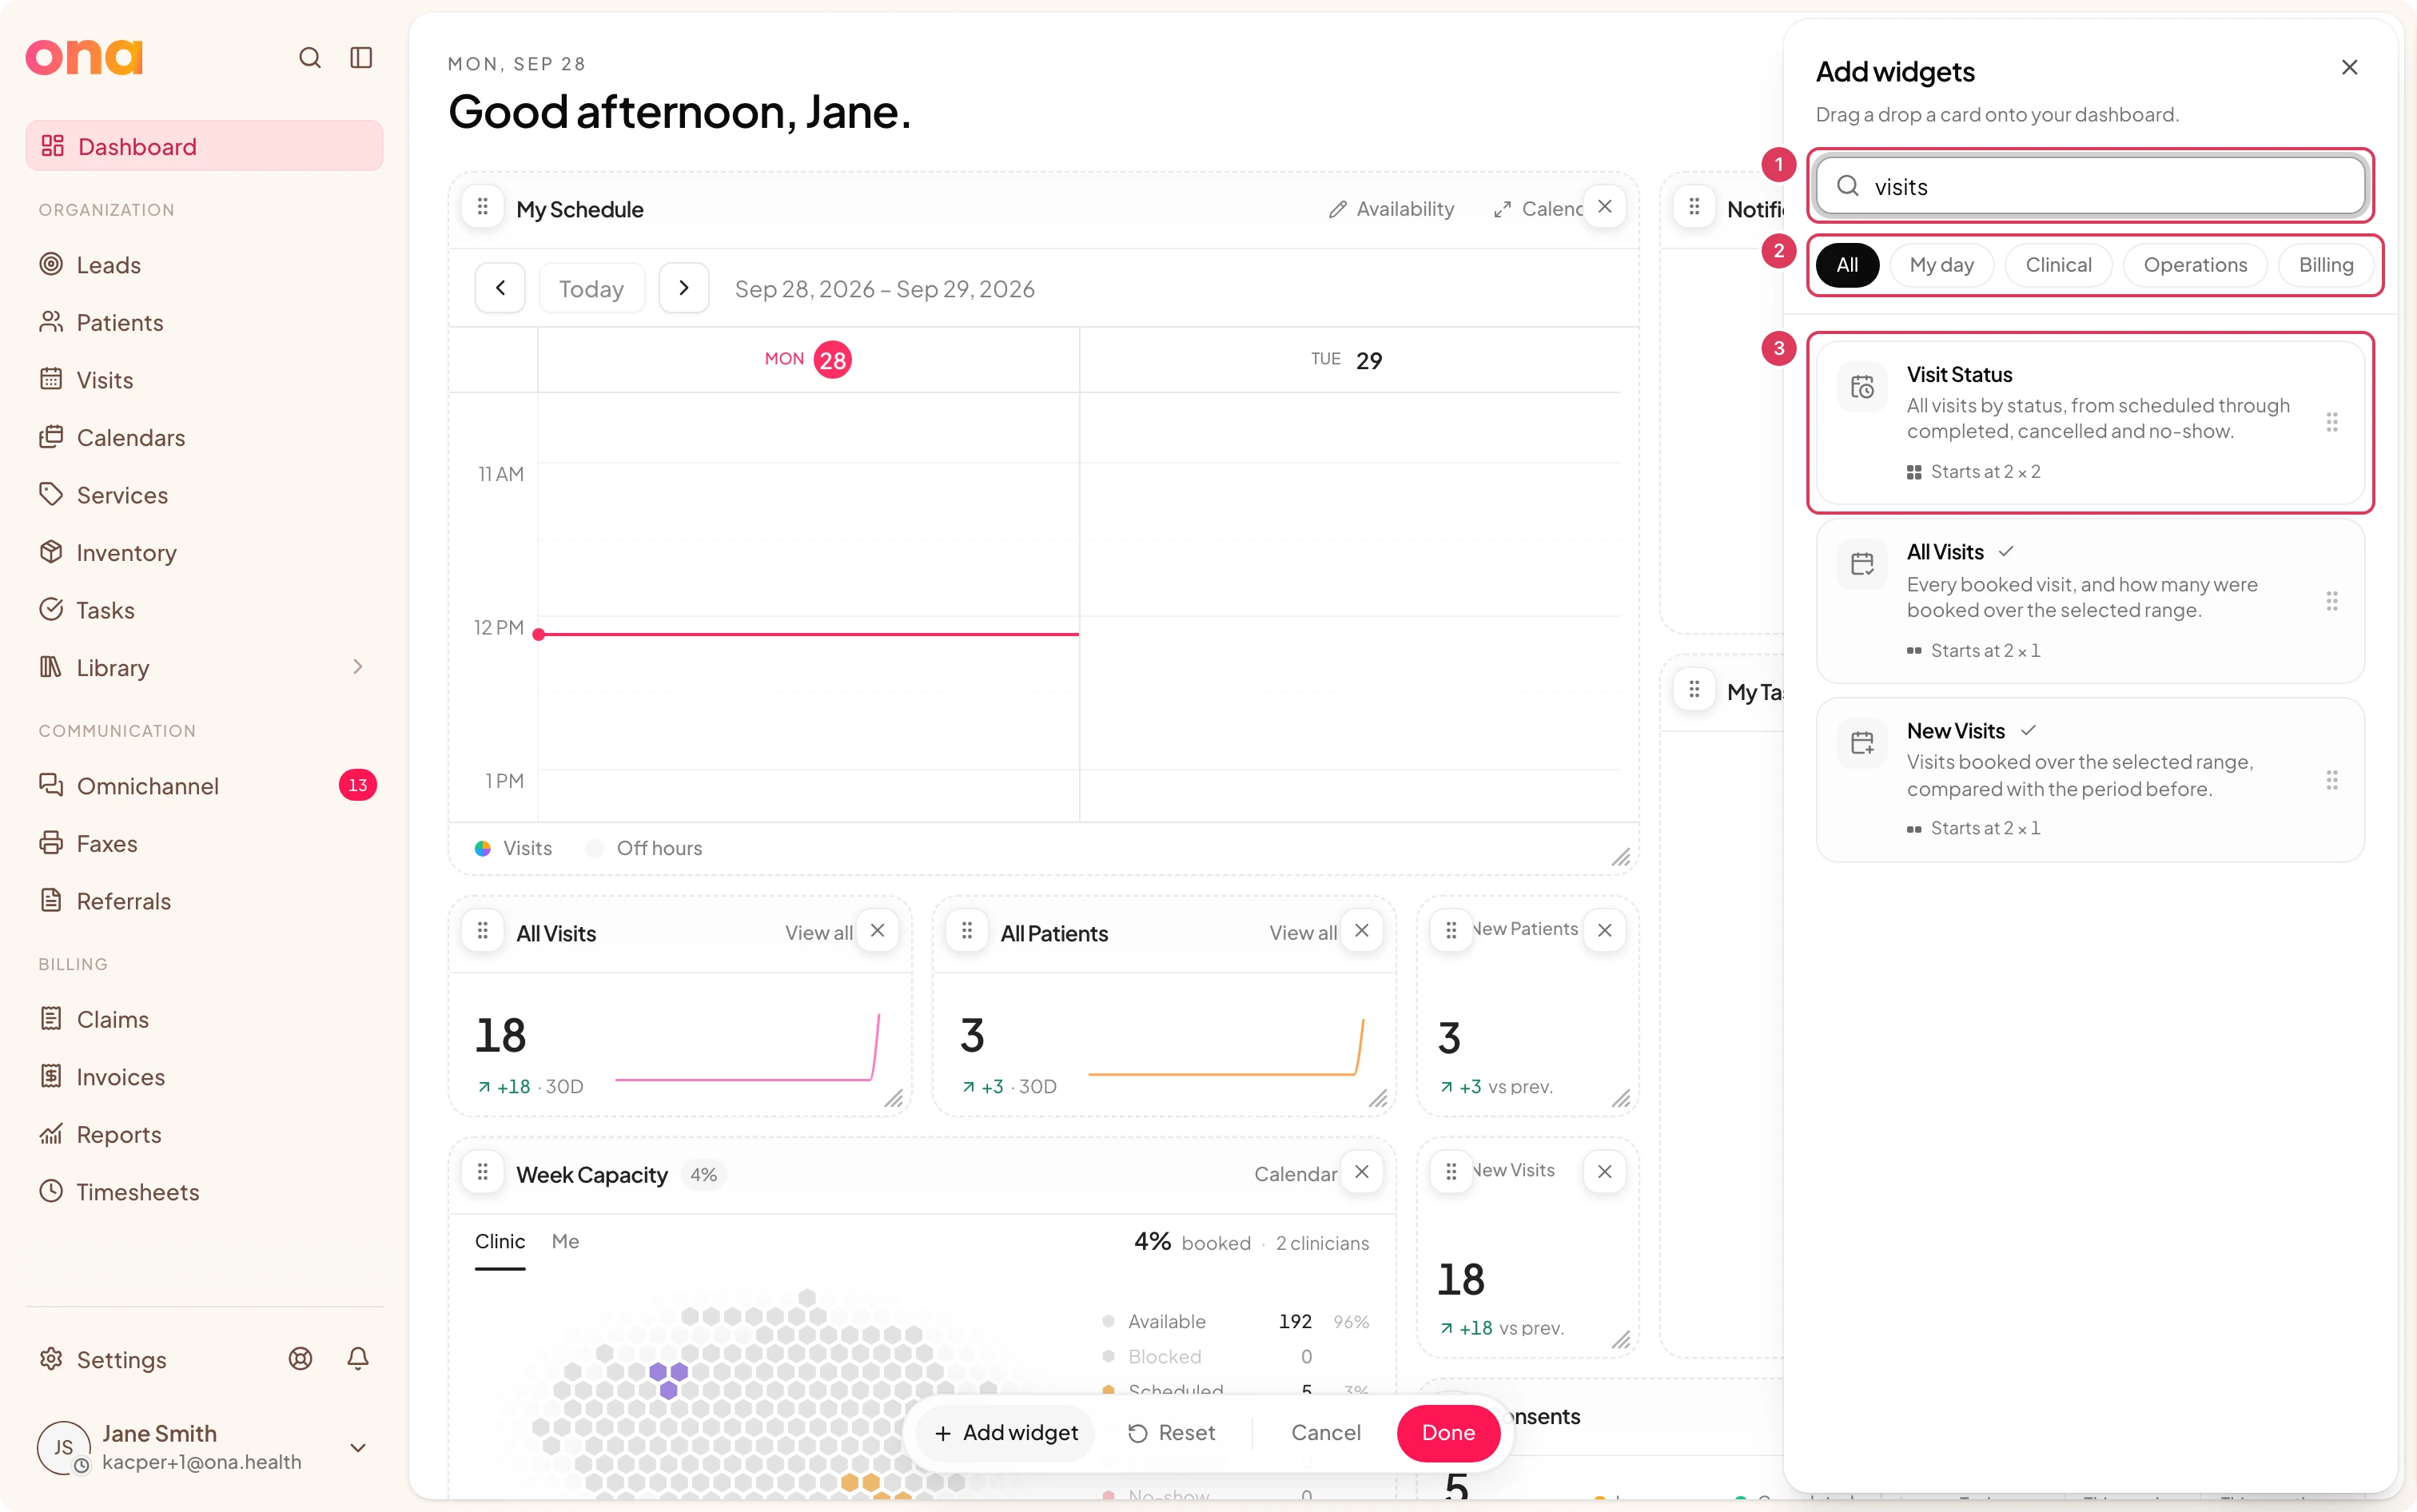
Task: Click All Patients widget drag handle
Action: tap(967, 930)
